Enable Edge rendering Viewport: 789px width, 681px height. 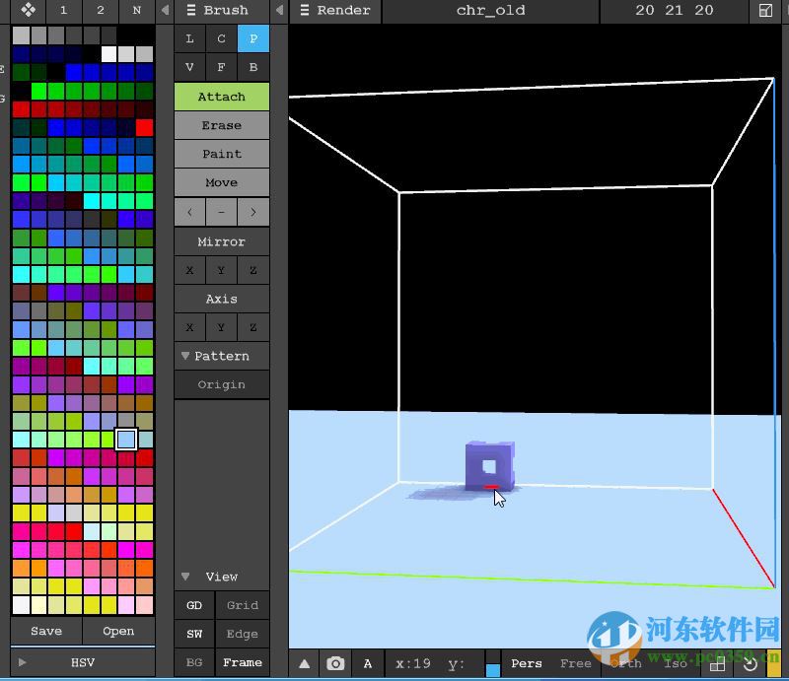pyautogui.click(x=243, y=634)
